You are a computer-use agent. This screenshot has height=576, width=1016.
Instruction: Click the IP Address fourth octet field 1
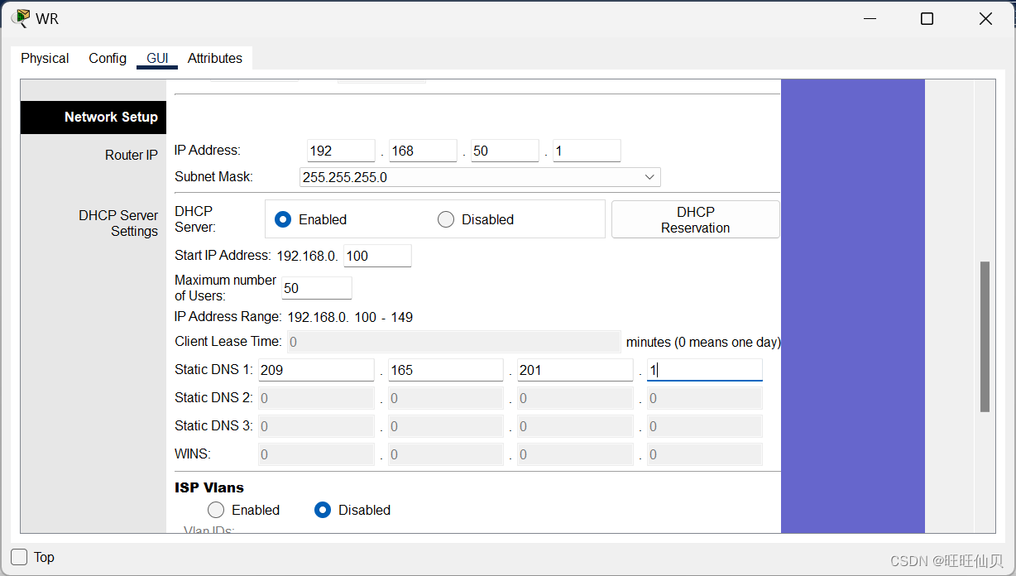(587, 151)
